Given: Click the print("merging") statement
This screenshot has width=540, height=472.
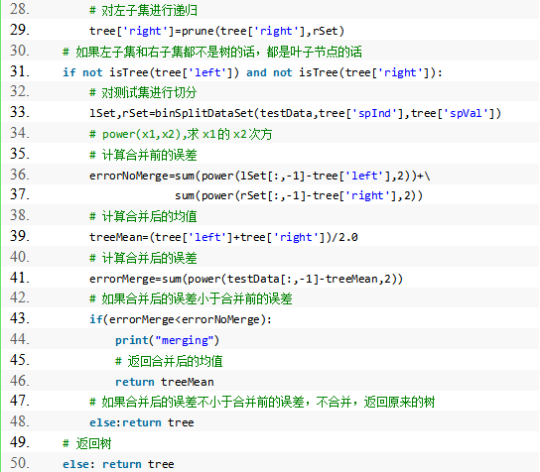Looking at the screenshot, I should (x=167, y=340).
